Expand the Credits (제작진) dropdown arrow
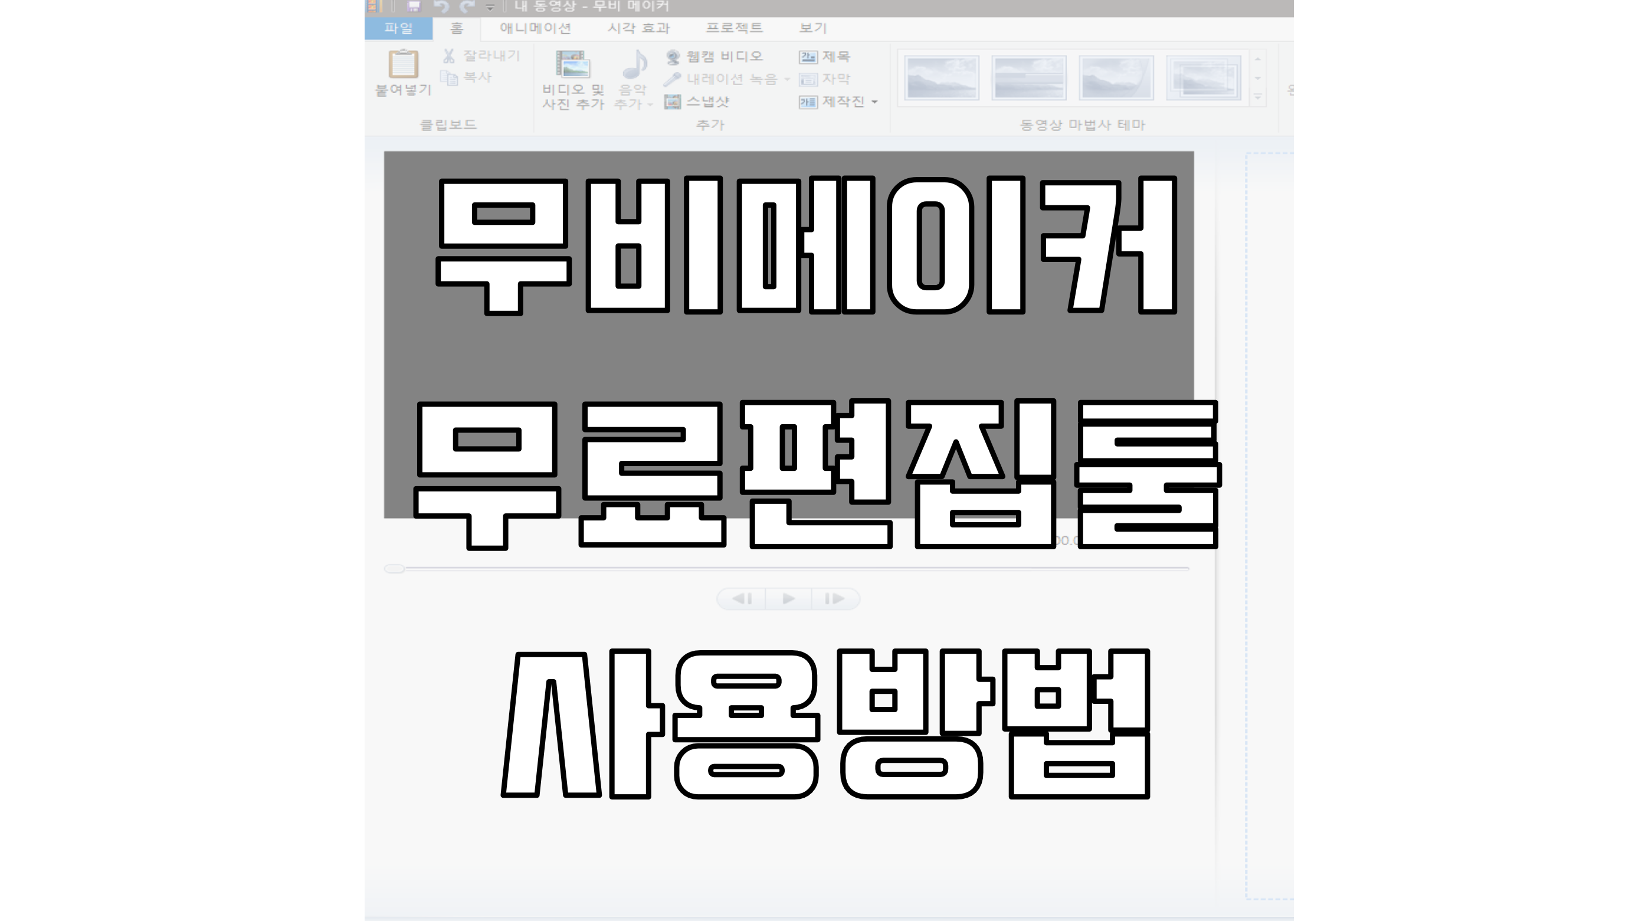 pos(874,102)
